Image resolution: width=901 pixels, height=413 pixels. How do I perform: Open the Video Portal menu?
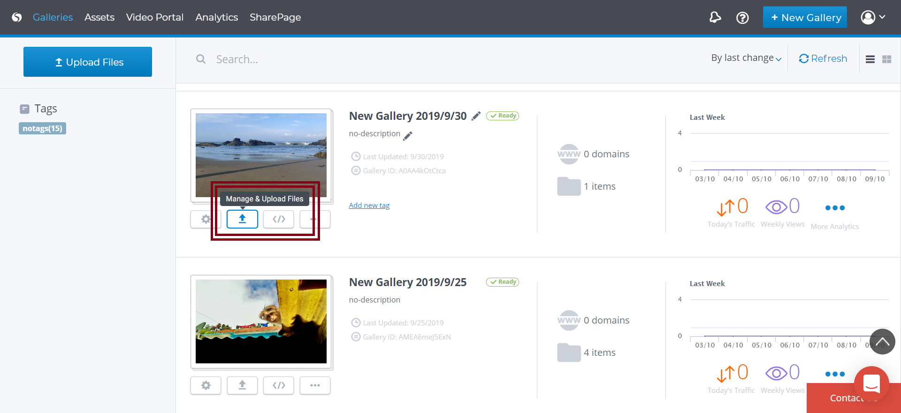coord(154,17)
